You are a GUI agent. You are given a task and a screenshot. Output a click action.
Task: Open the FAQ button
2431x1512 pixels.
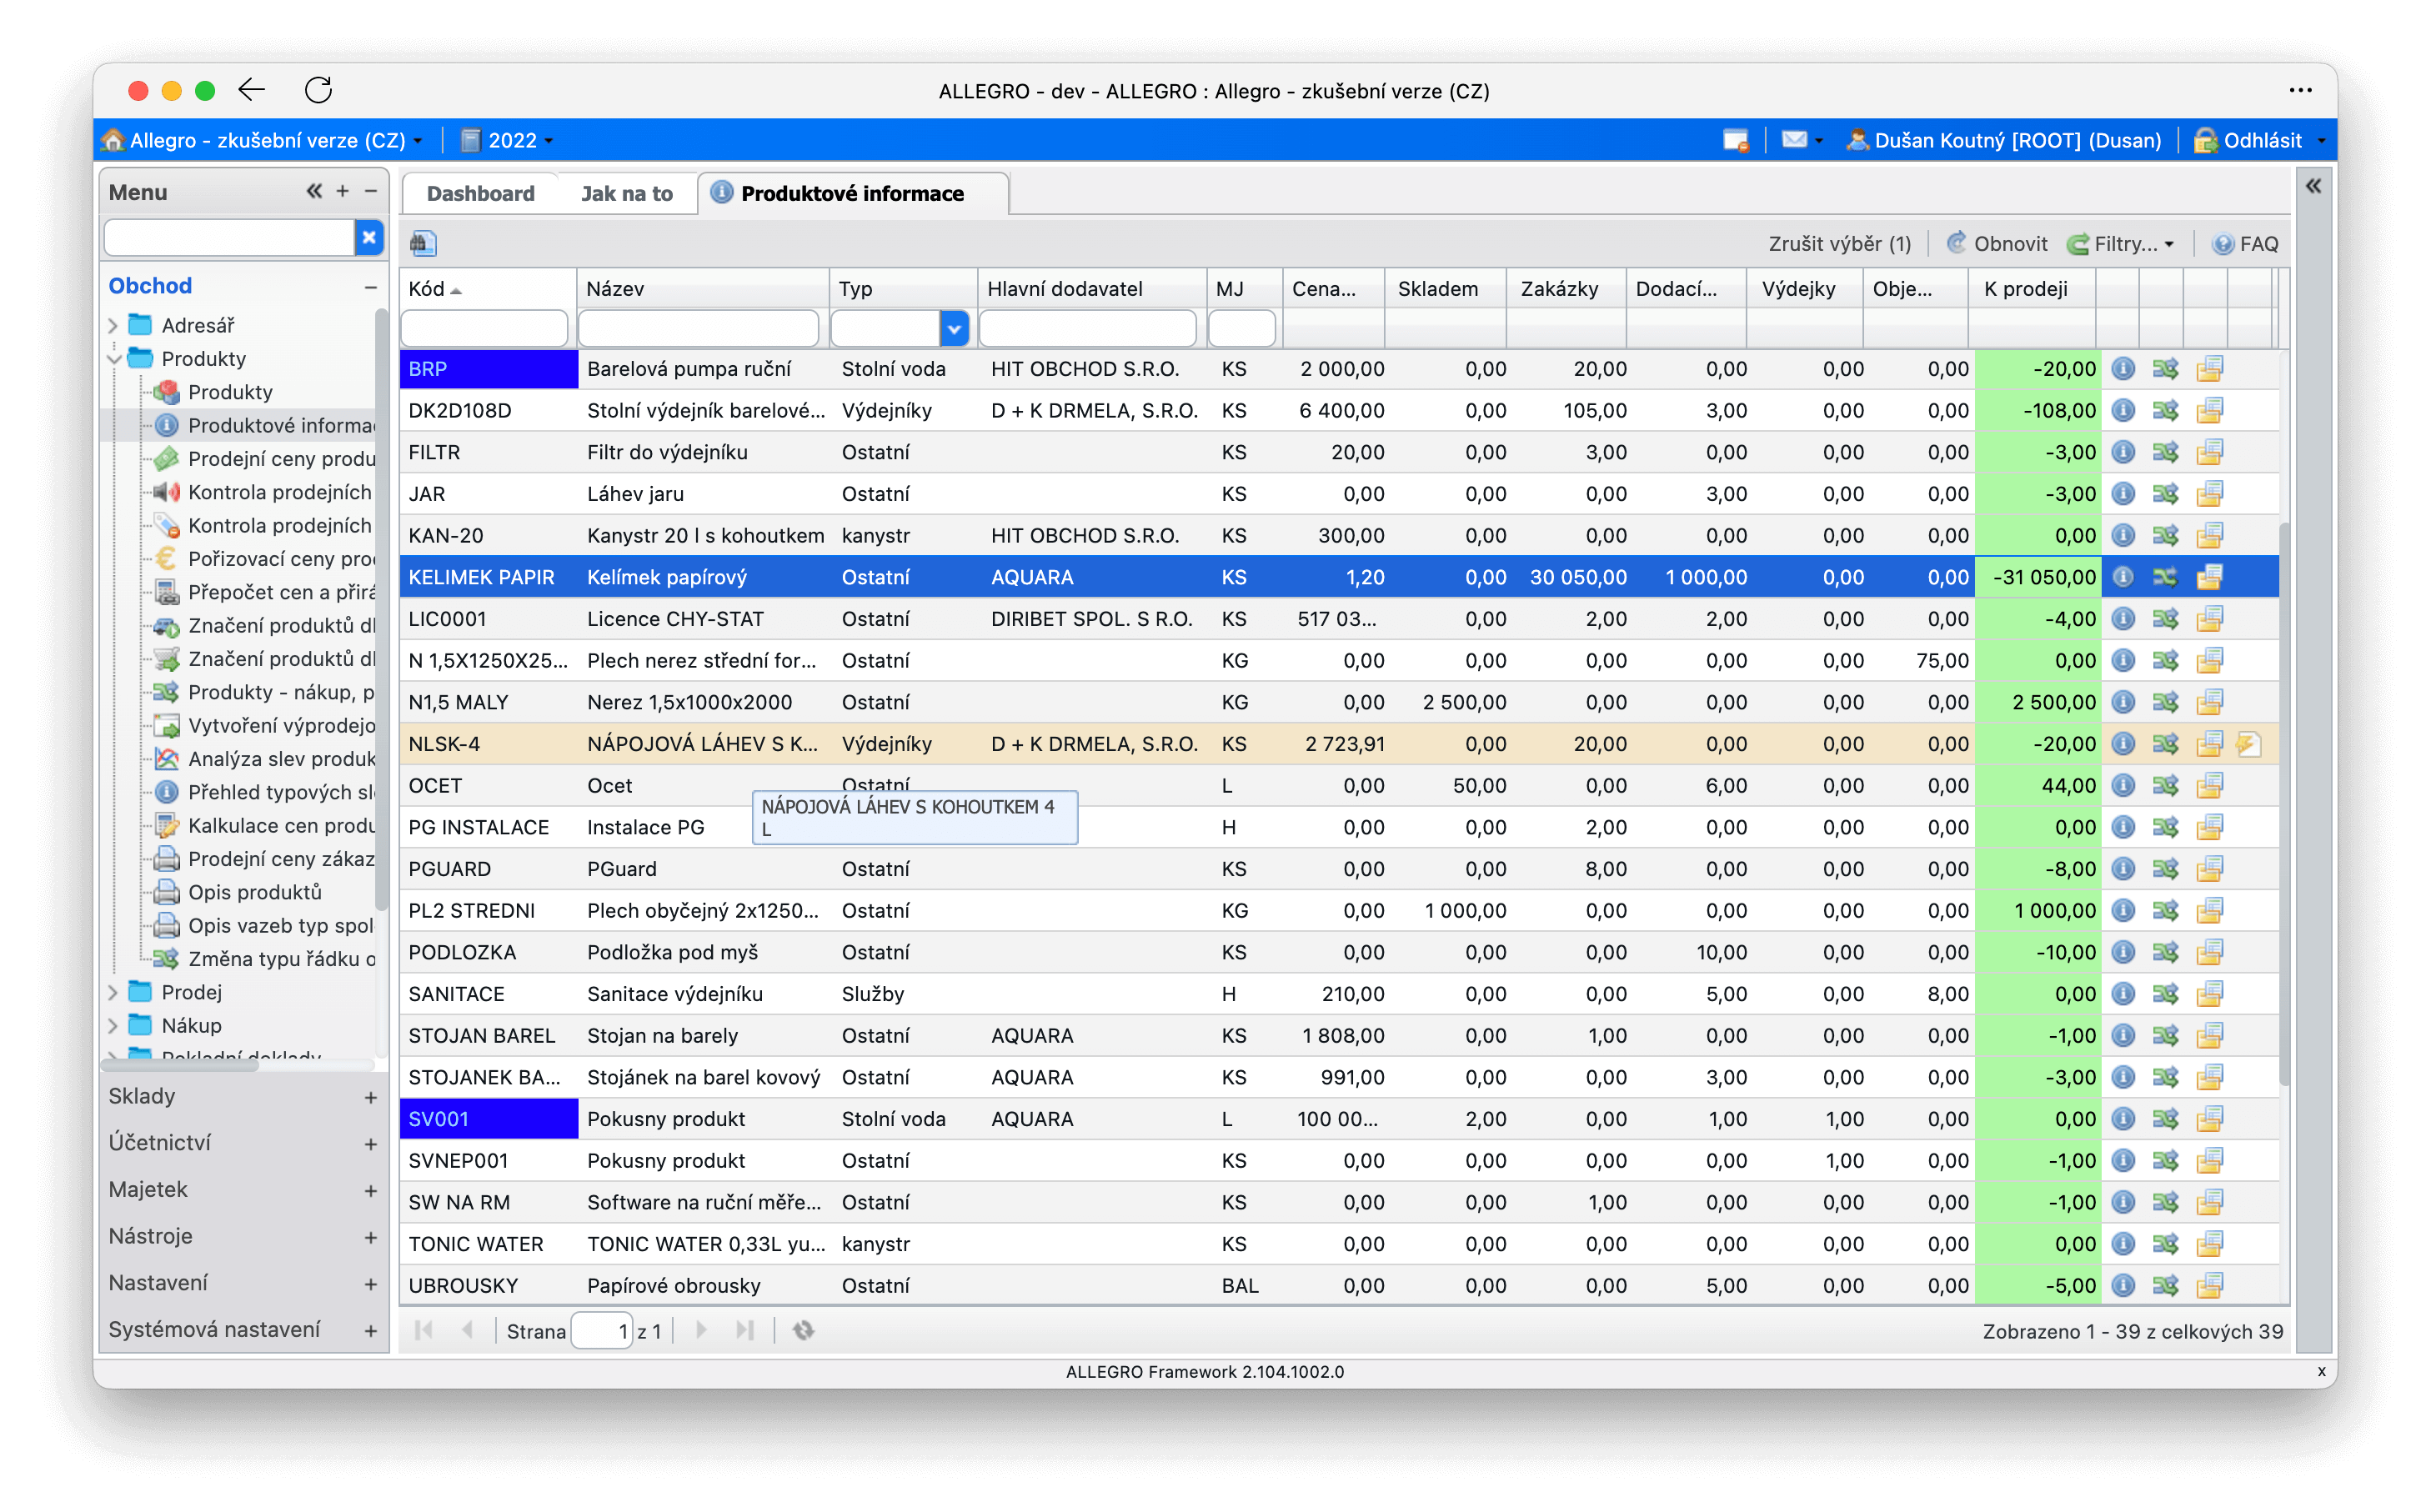[x=2244, y=243]
